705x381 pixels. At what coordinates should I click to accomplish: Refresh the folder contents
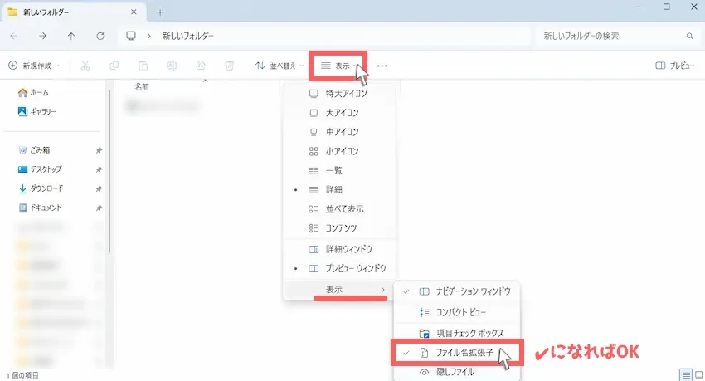[x=100, y=36]
